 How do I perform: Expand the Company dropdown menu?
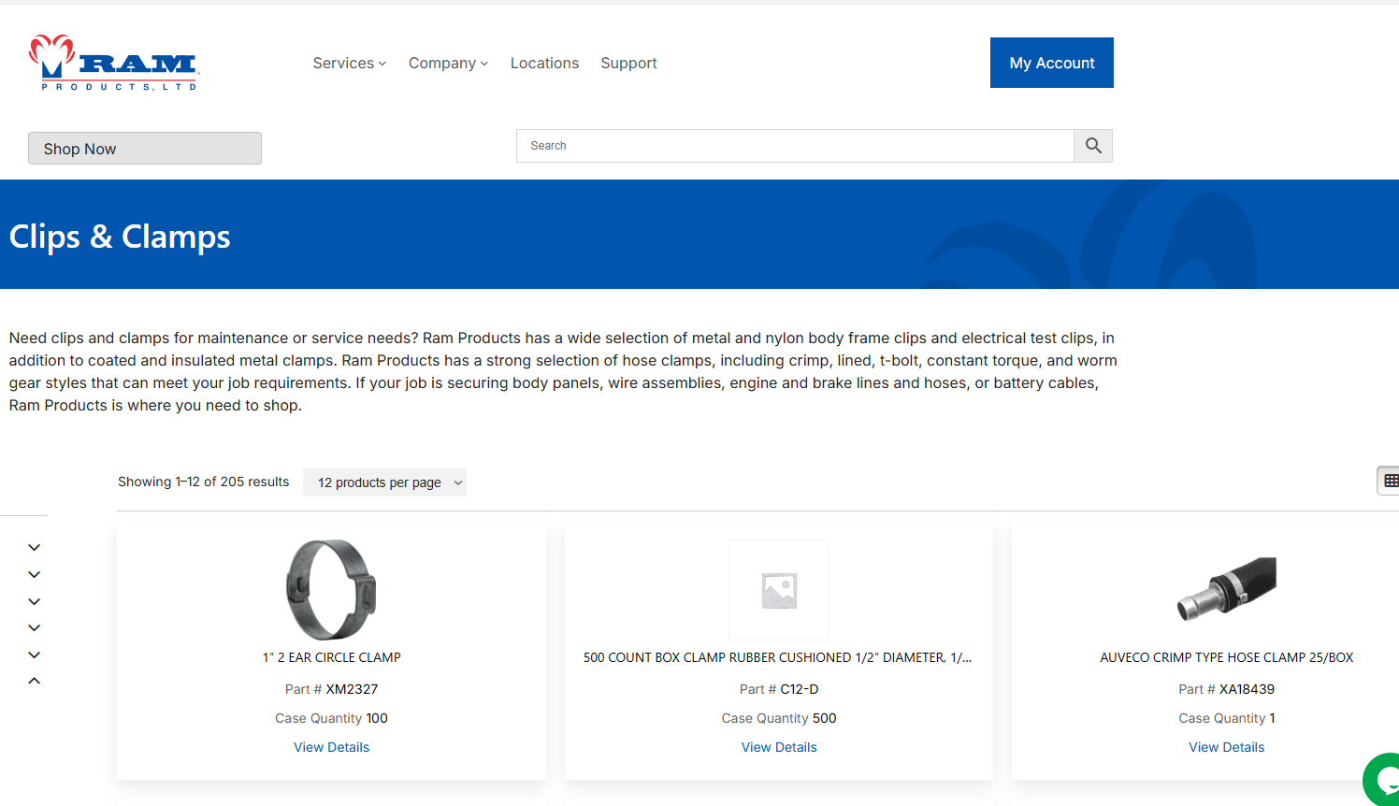(x=448, y=63)
